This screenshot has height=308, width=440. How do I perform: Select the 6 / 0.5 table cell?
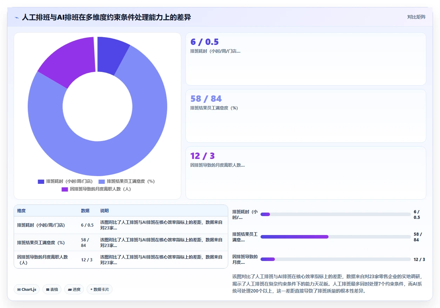[x=87, y=225]
